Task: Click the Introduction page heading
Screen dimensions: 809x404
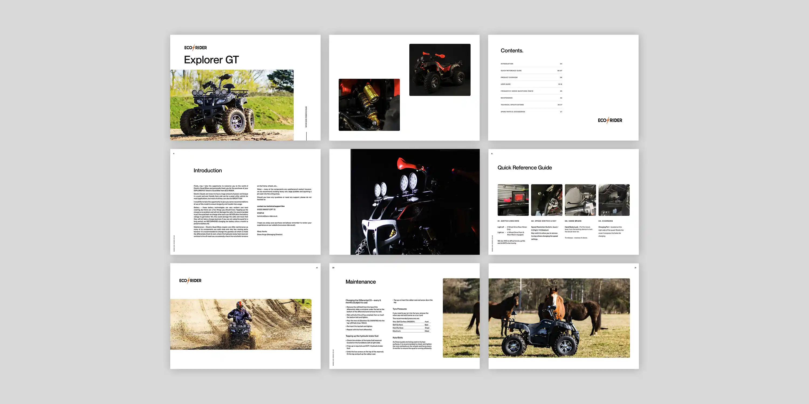Action: (208, 170)
